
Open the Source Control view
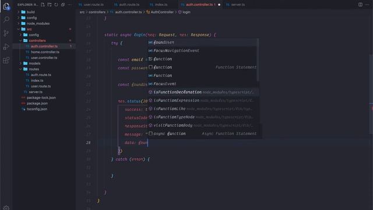6,33
